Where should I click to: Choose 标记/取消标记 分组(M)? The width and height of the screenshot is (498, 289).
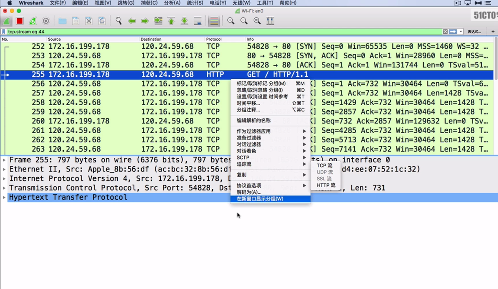270,84
